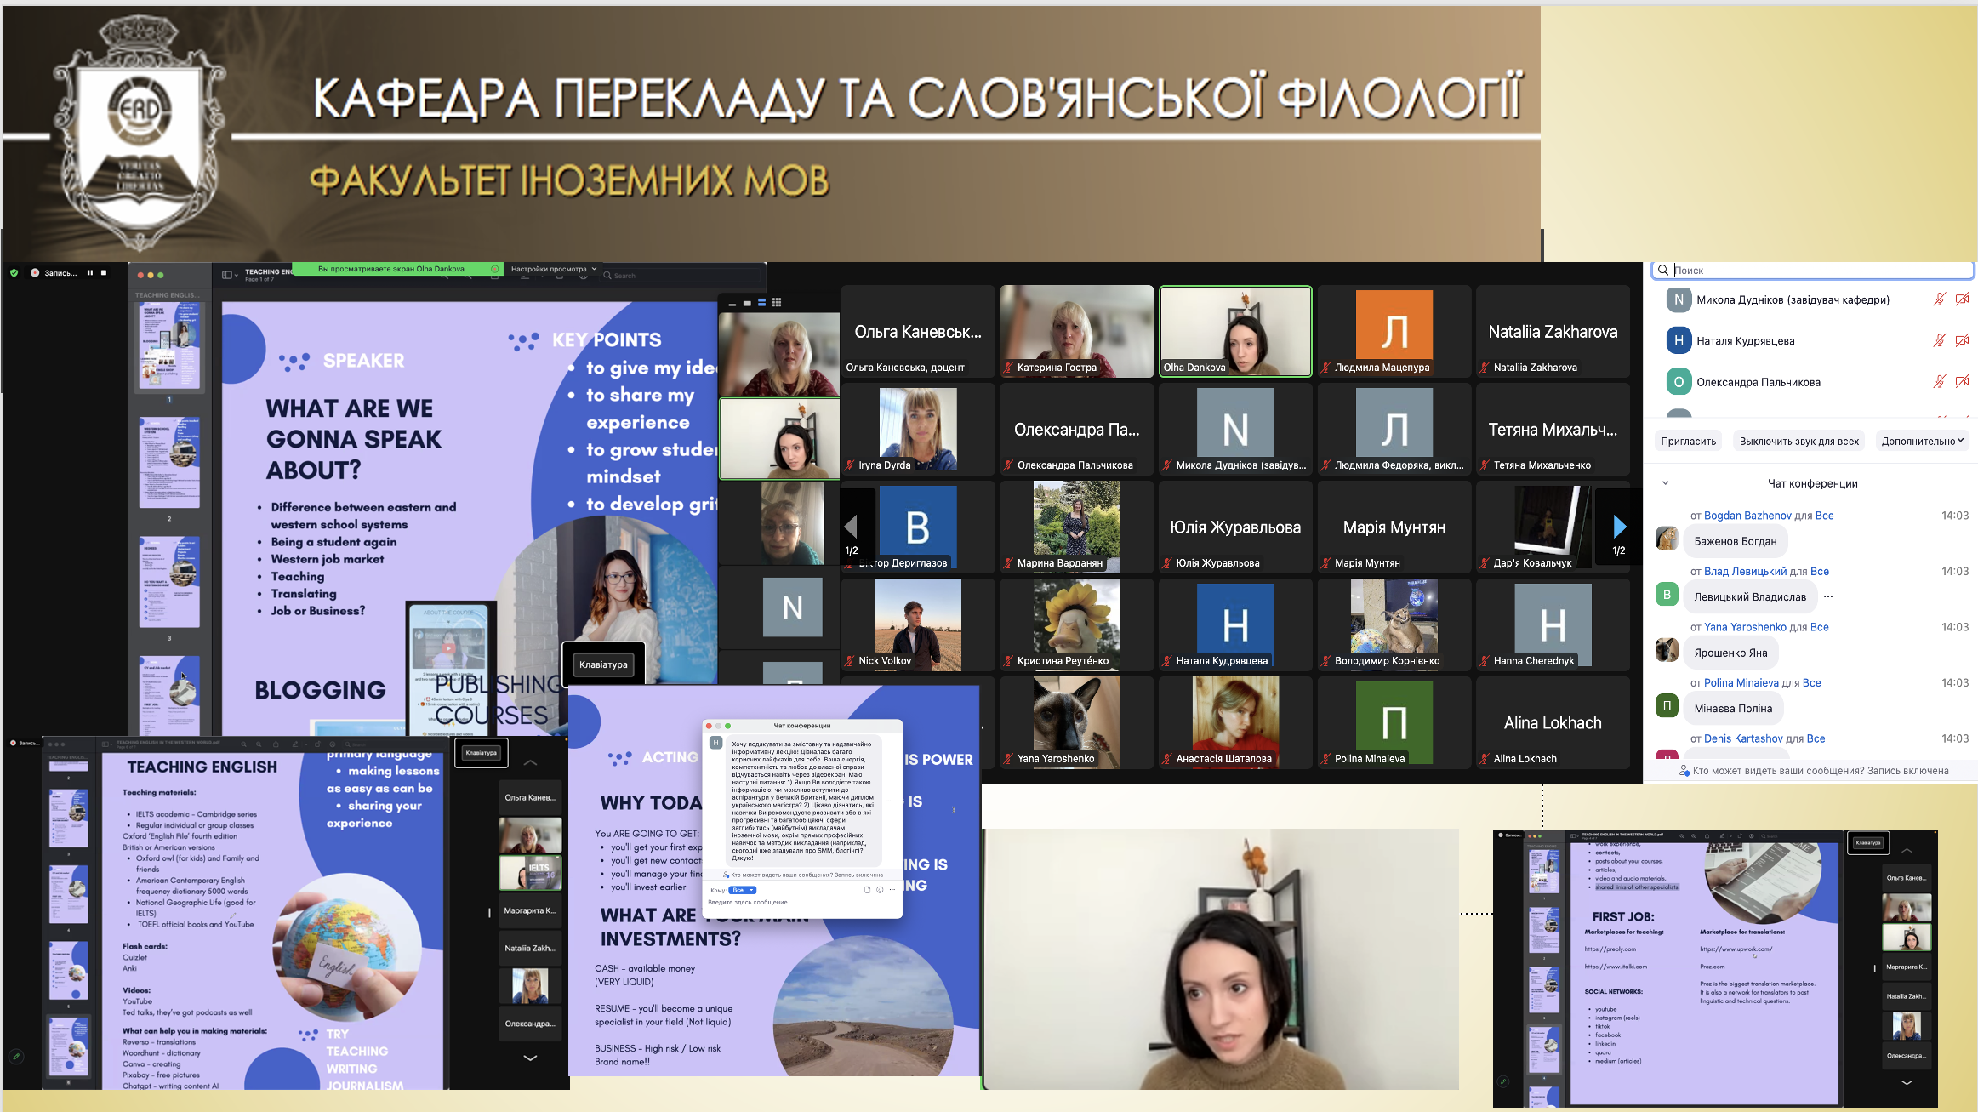Pause the recording with the pause icon
Image resolution: width=1978 pixels, height=1112 pixels.
89,272
